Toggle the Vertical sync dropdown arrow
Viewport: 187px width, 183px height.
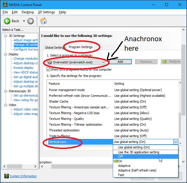click(x=176, y=142)
